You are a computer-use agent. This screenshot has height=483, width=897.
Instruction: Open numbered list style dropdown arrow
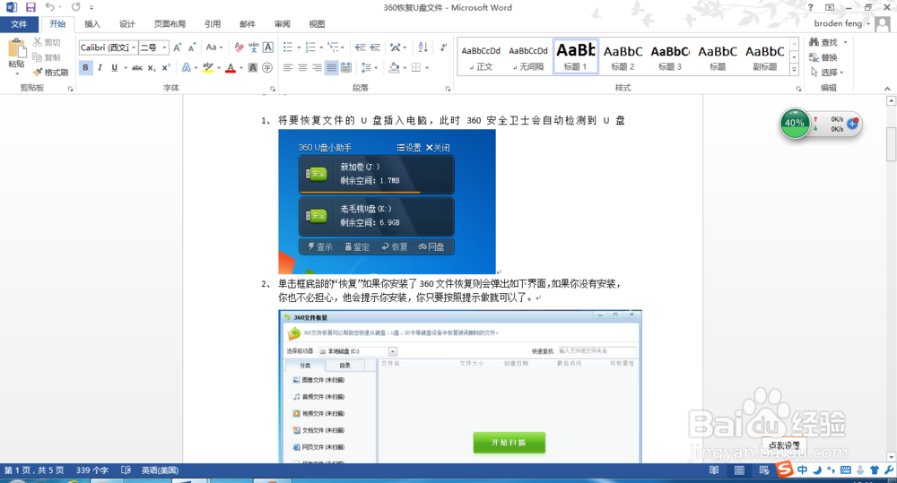(x=321, y=47)
